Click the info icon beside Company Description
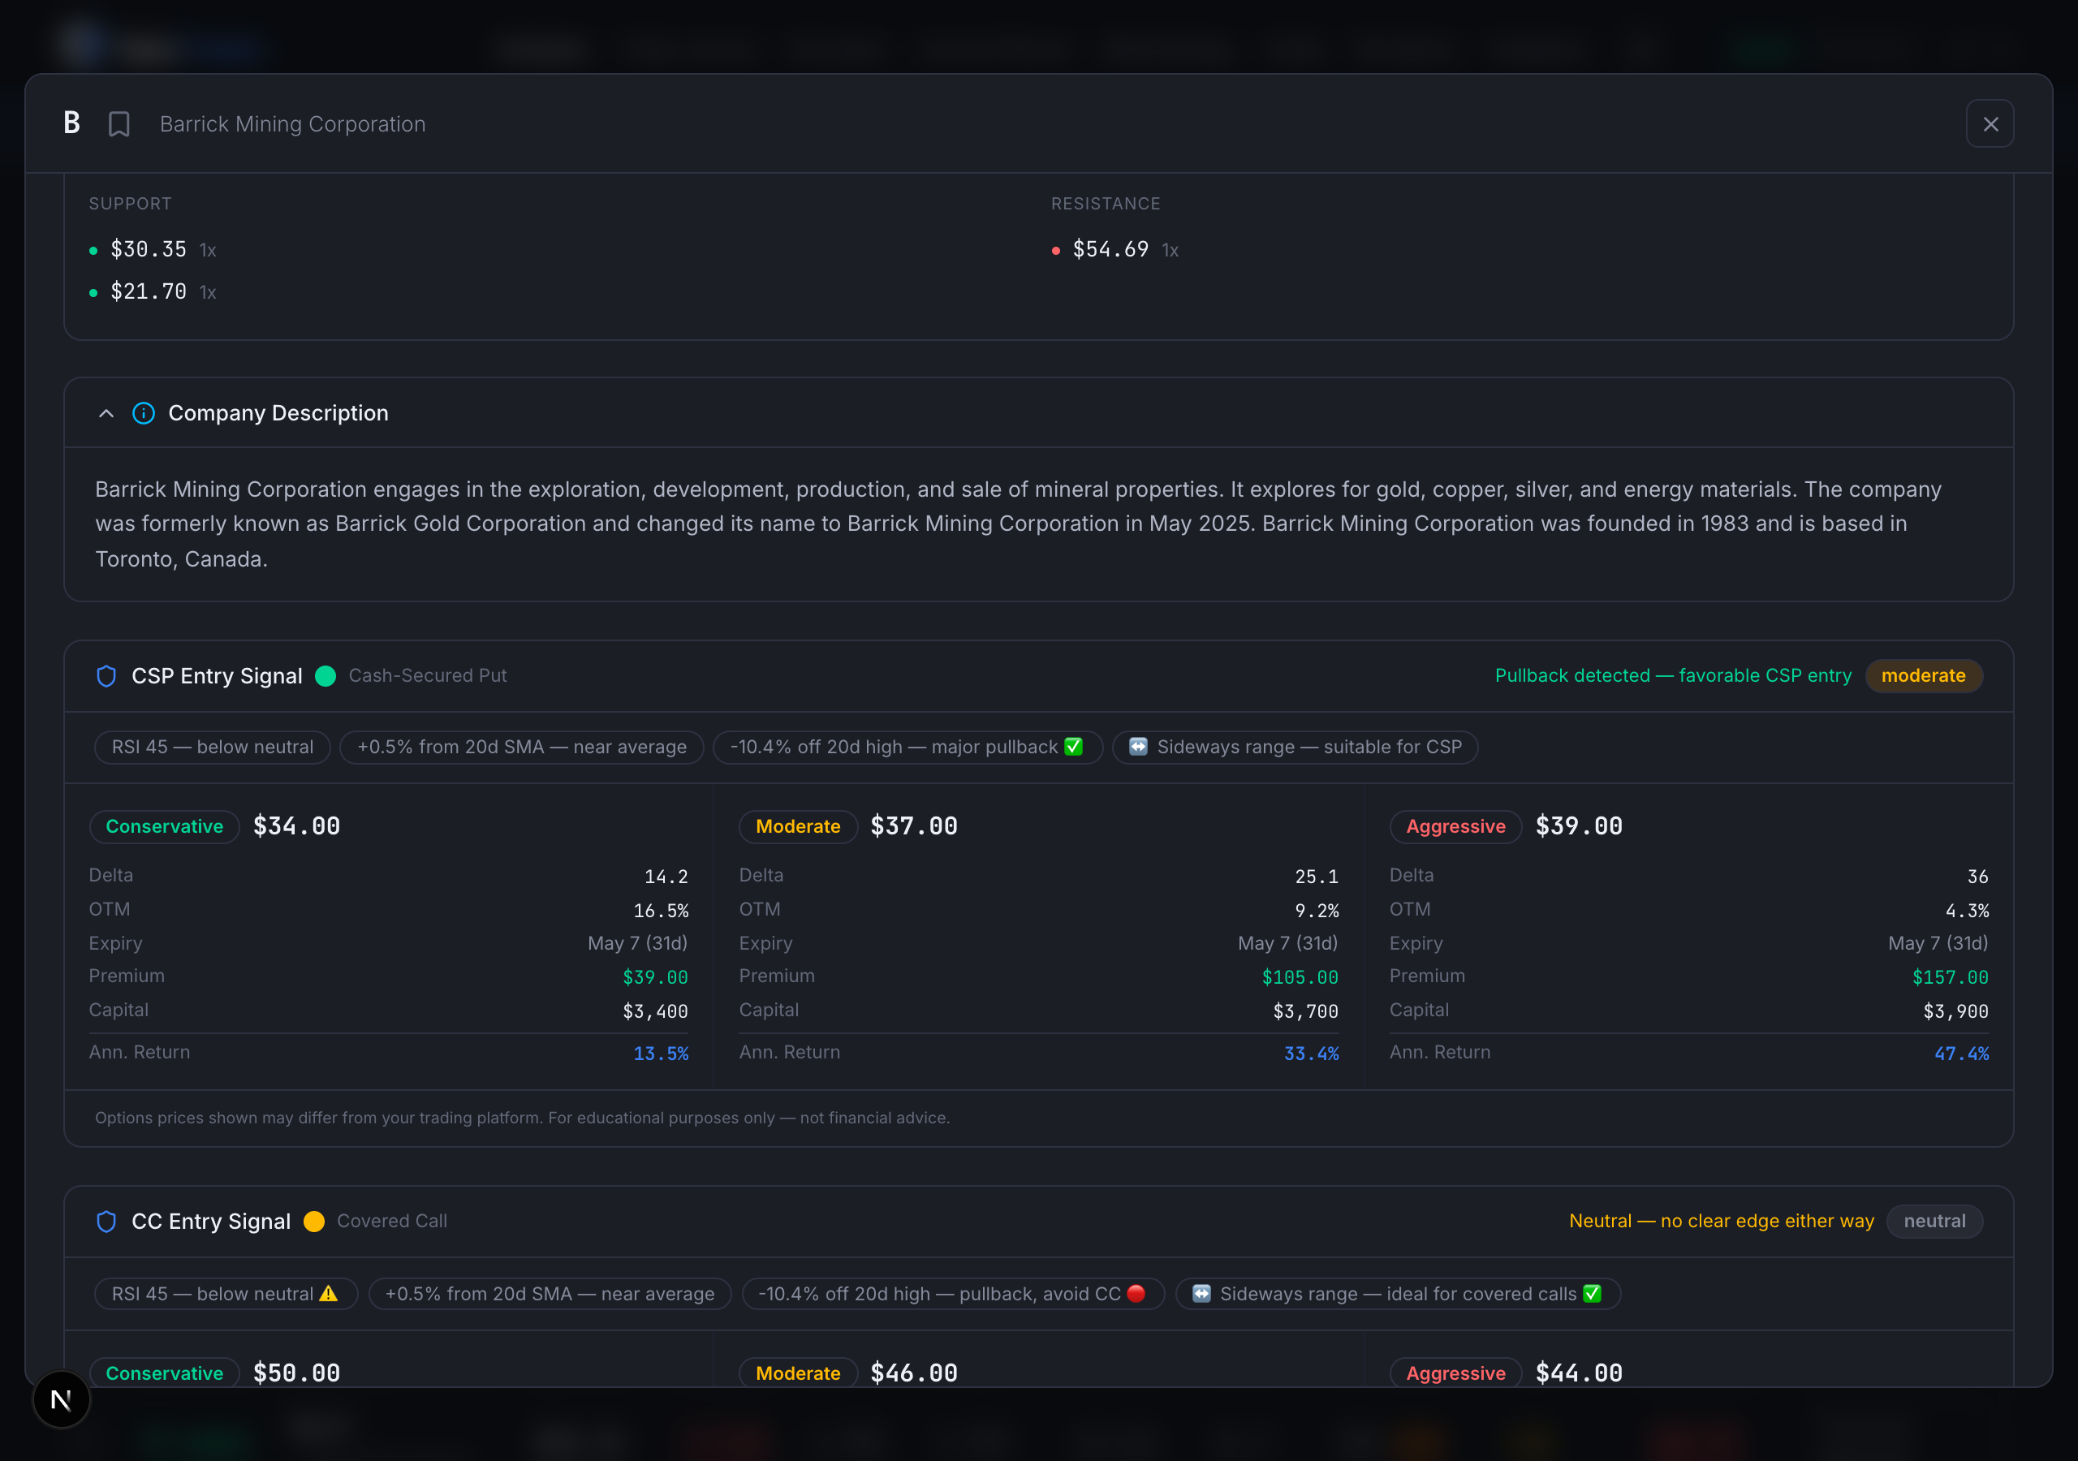The width and height of the screenshot is (2078, 1461). coord(143,413)
